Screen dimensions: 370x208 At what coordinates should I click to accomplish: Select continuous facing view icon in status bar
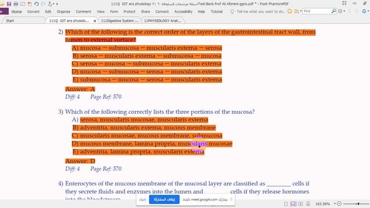click(308, 203)
